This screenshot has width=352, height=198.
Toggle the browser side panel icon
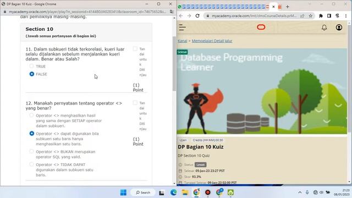[x=329, y=16]
